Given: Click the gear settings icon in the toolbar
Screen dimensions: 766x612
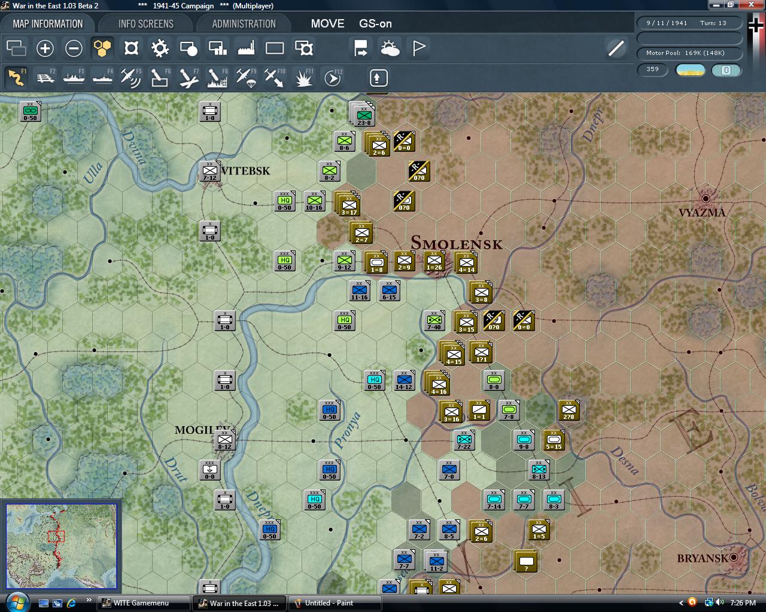Looking at the screenshot, I should (x=160, y=48).
